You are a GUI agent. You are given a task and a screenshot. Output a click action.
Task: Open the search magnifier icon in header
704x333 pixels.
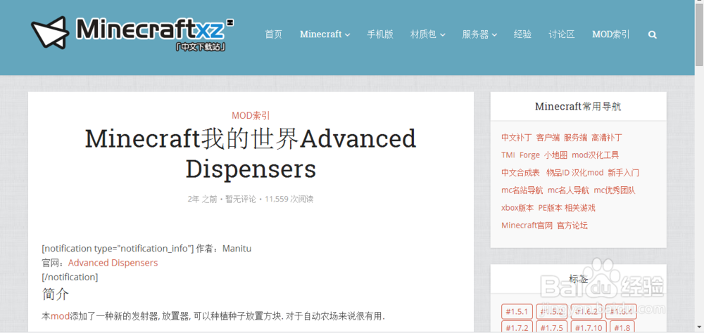click(653, 34)
